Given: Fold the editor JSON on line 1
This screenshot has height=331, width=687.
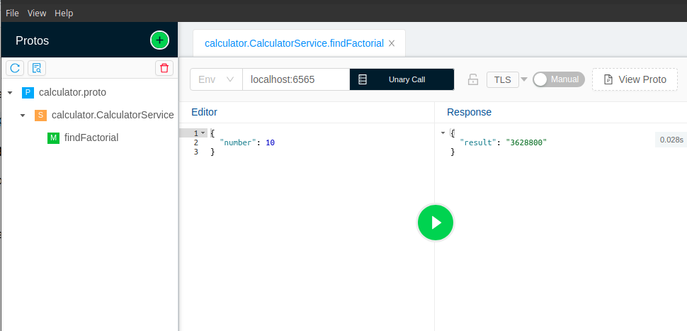Looking at the screenshot, I should pos(203,133).
